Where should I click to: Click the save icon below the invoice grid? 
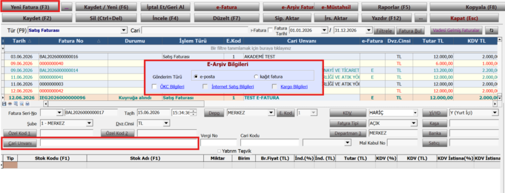pyautogui.click(x=4, y=104)
